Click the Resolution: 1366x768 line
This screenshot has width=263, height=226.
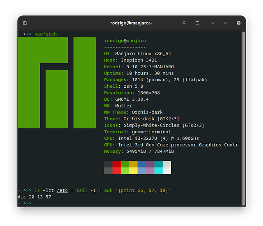click(x=132, y=93)
